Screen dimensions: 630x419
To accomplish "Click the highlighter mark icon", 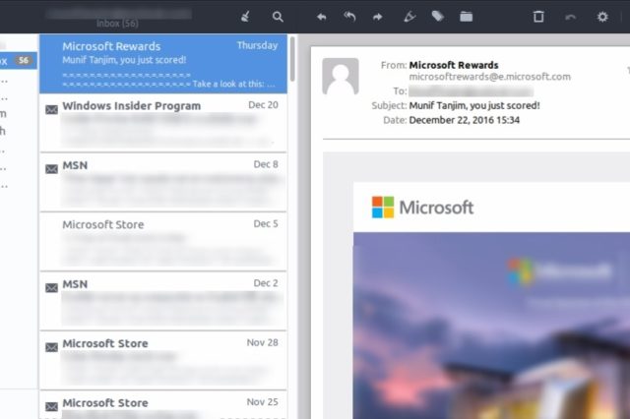I will coord(409,17).
